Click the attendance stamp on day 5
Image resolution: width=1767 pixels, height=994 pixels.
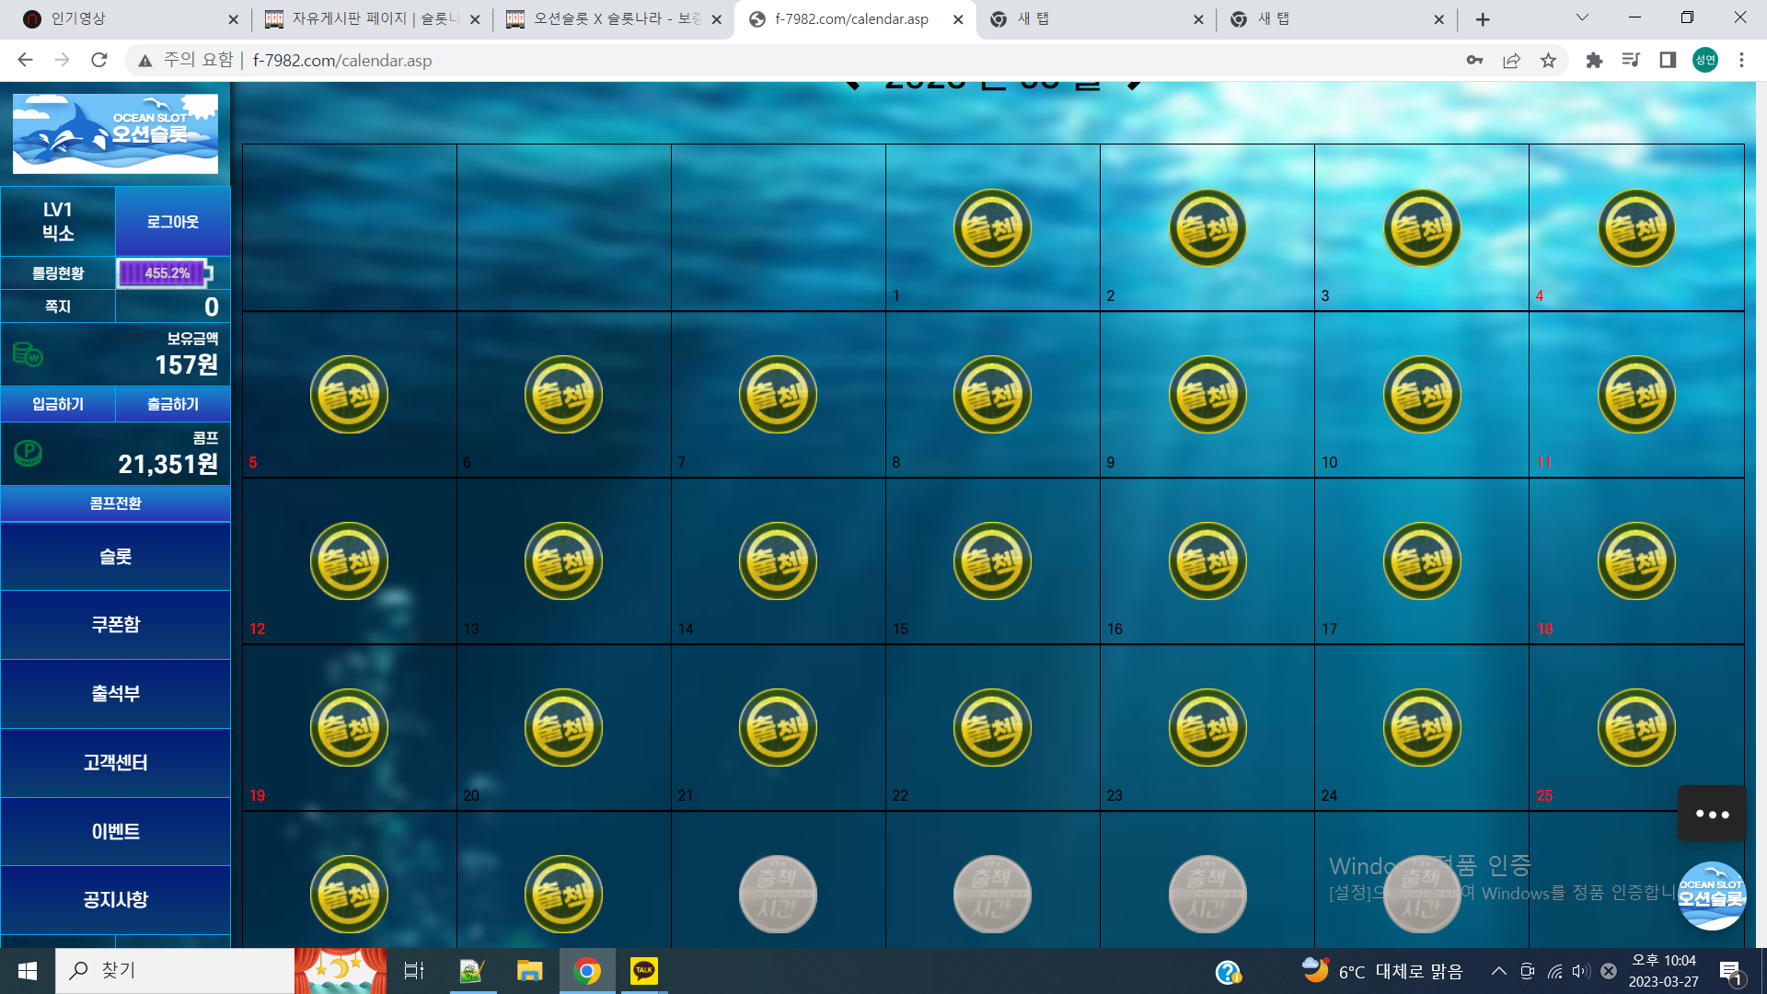pos(349,394)
